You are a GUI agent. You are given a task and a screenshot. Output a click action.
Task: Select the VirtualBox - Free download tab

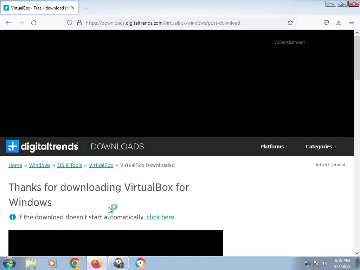40,8
